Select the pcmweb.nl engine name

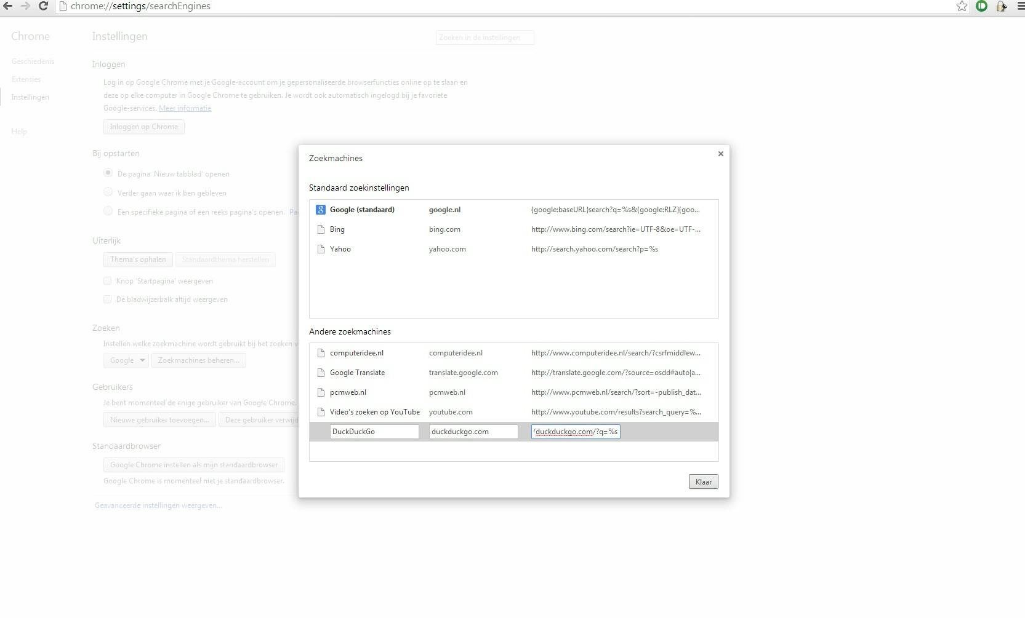point(348,392)
